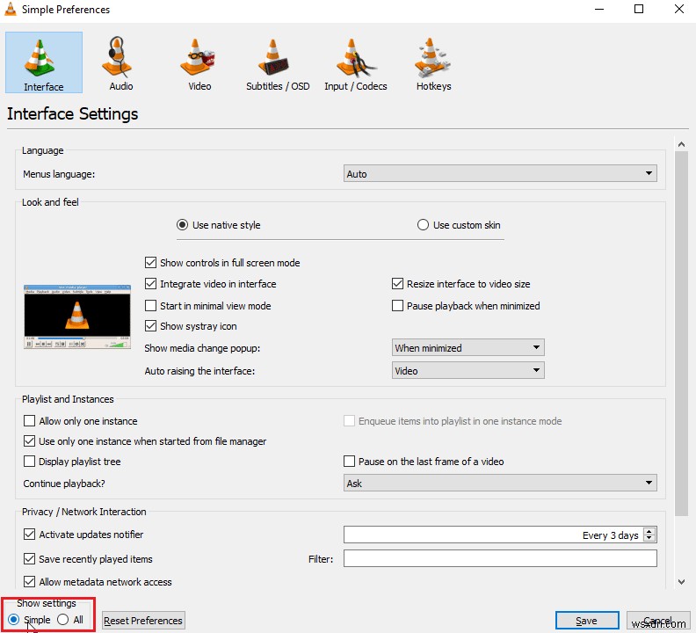The image size is (696, 633).
Task: Cancel the preferences dialog
Action: click(658, 621)
